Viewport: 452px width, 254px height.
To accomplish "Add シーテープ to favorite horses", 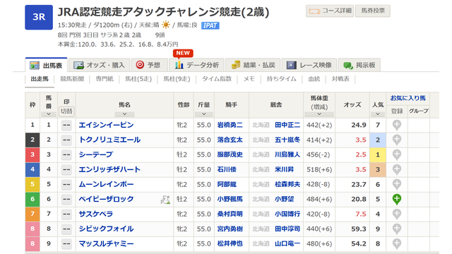I will (397, 155).
